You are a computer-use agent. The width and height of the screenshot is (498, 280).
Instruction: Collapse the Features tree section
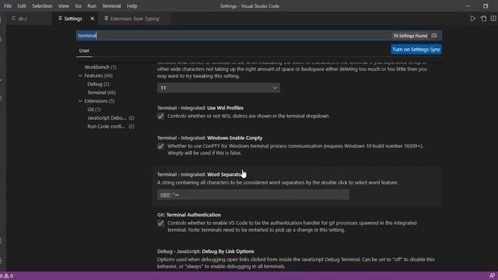[80, 75]
